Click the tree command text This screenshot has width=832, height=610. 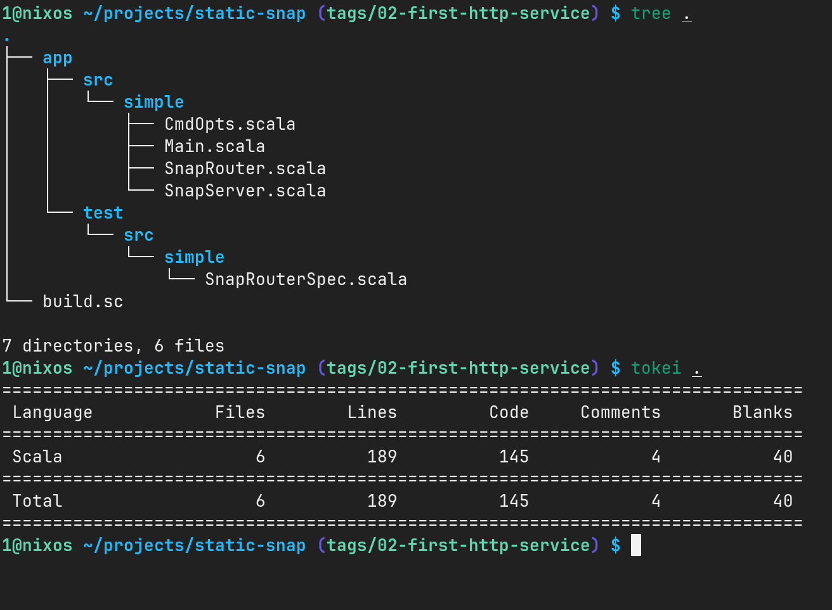651,13
